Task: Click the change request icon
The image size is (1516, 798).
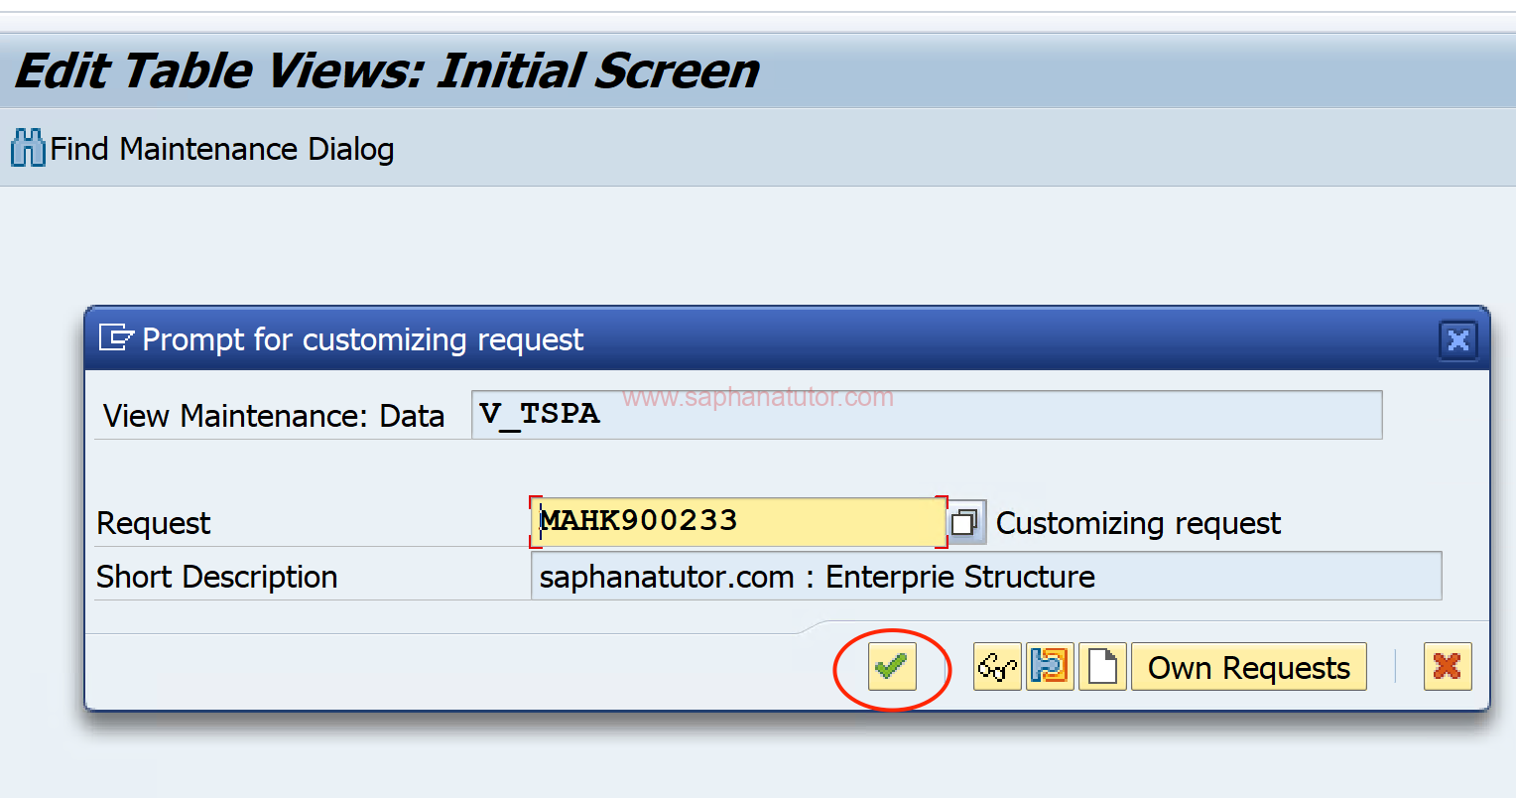Action: [x=1050, y=666]
